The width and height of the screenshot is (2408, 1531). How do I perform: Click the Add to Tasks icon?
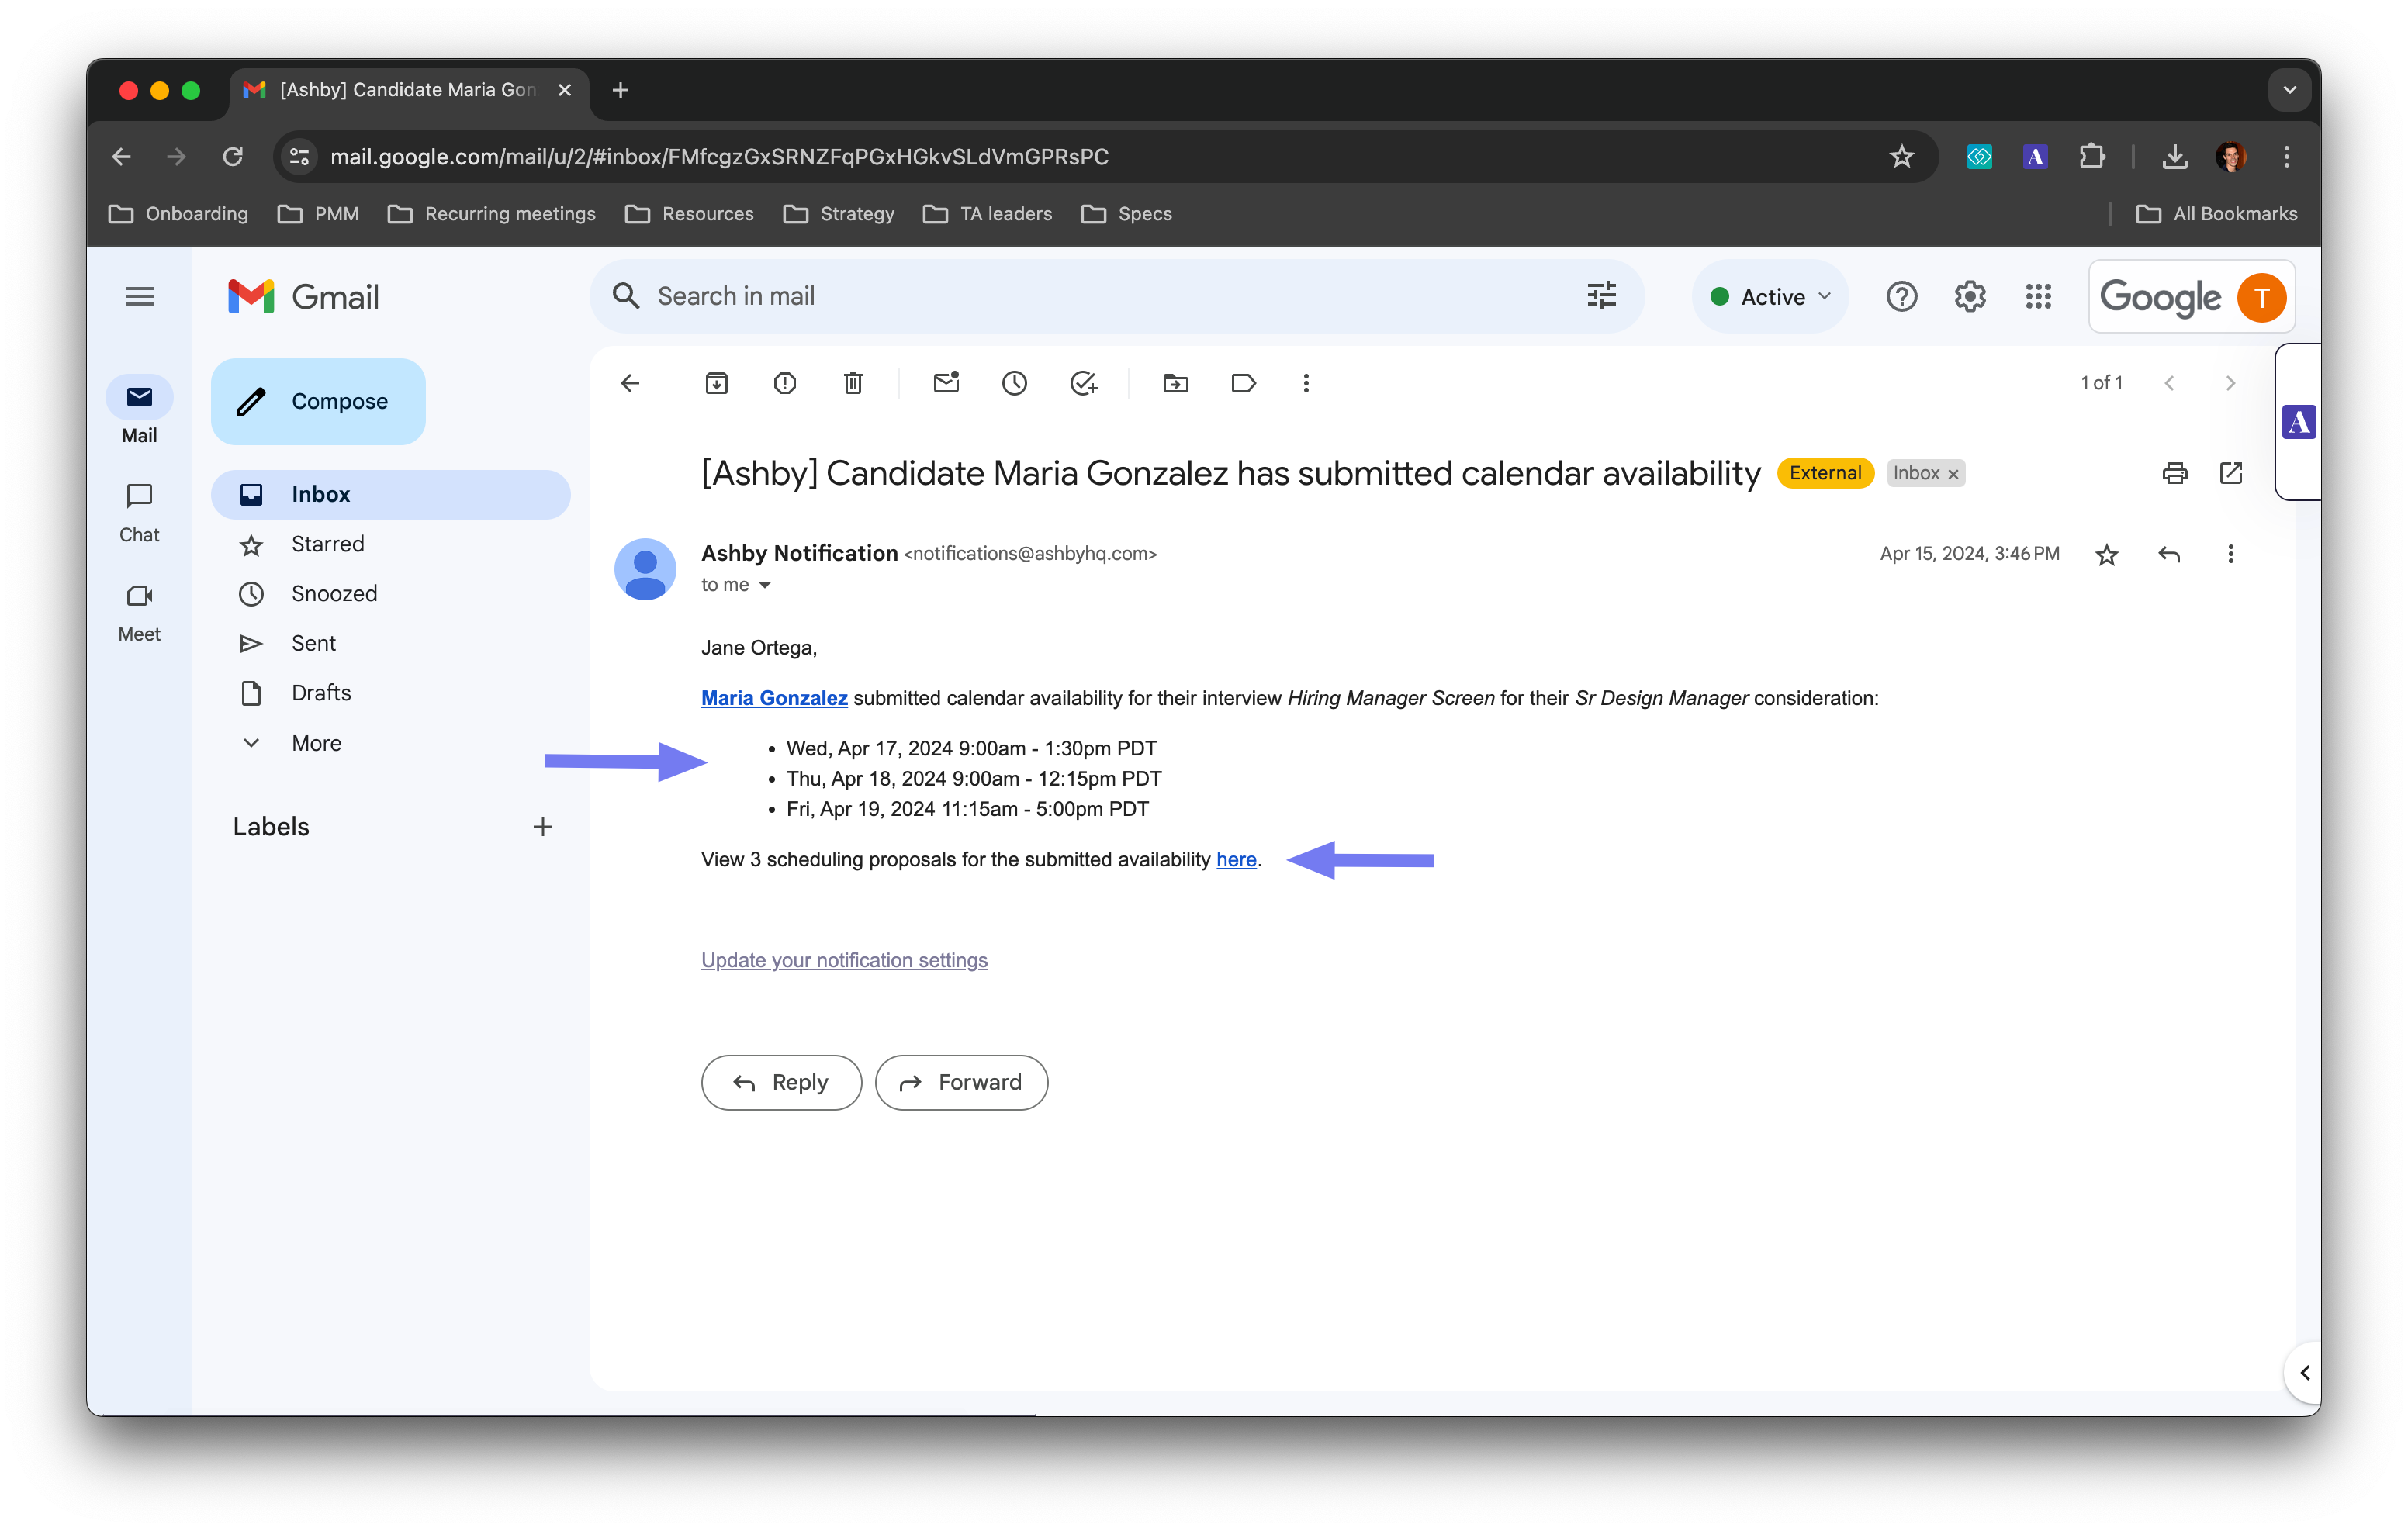[x=1083, y=383]
